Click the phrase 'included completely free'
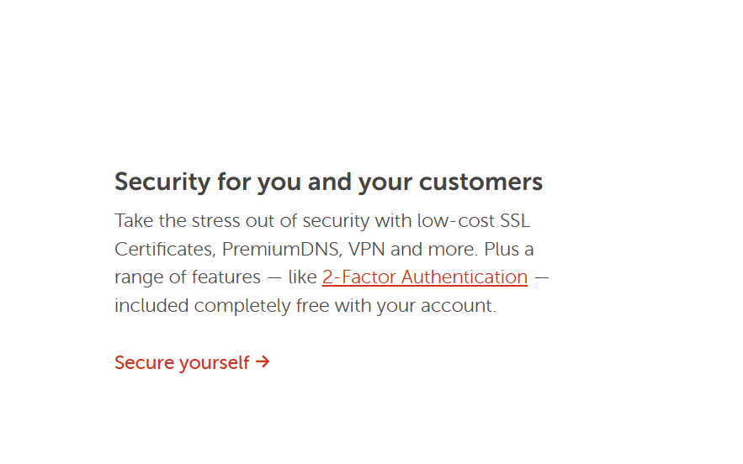 click(x=222, y=306)
